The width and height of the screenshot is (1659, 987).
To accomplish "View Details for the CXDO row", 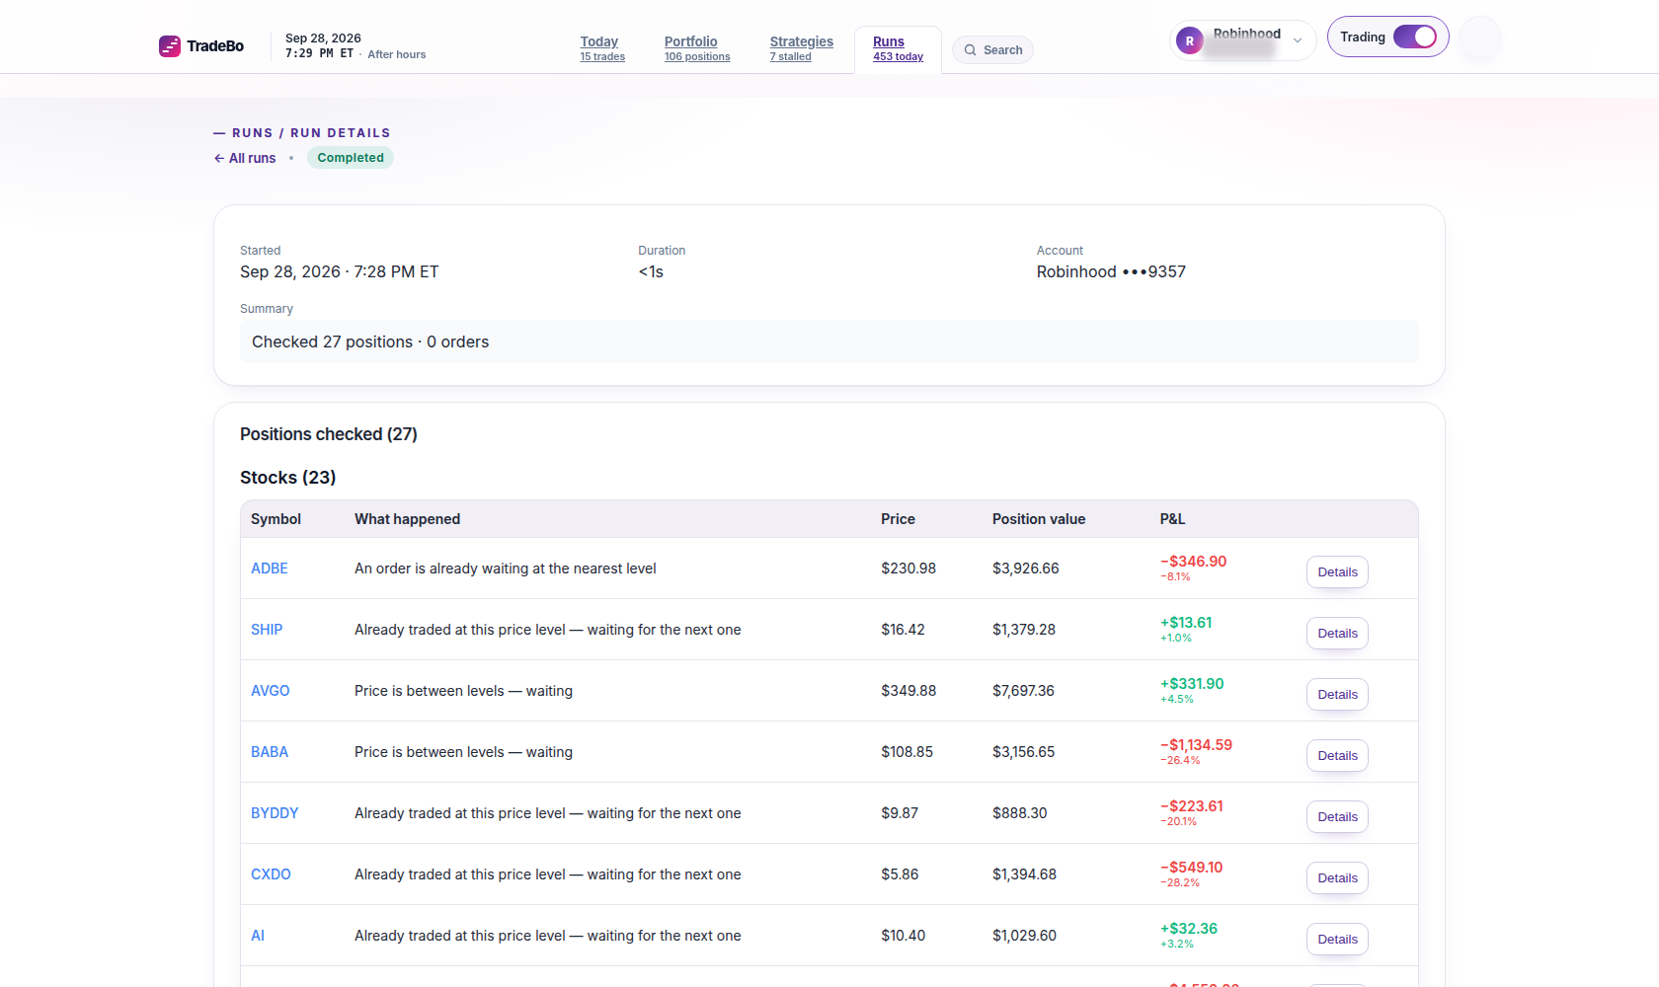I will [x=1337, y=878].
